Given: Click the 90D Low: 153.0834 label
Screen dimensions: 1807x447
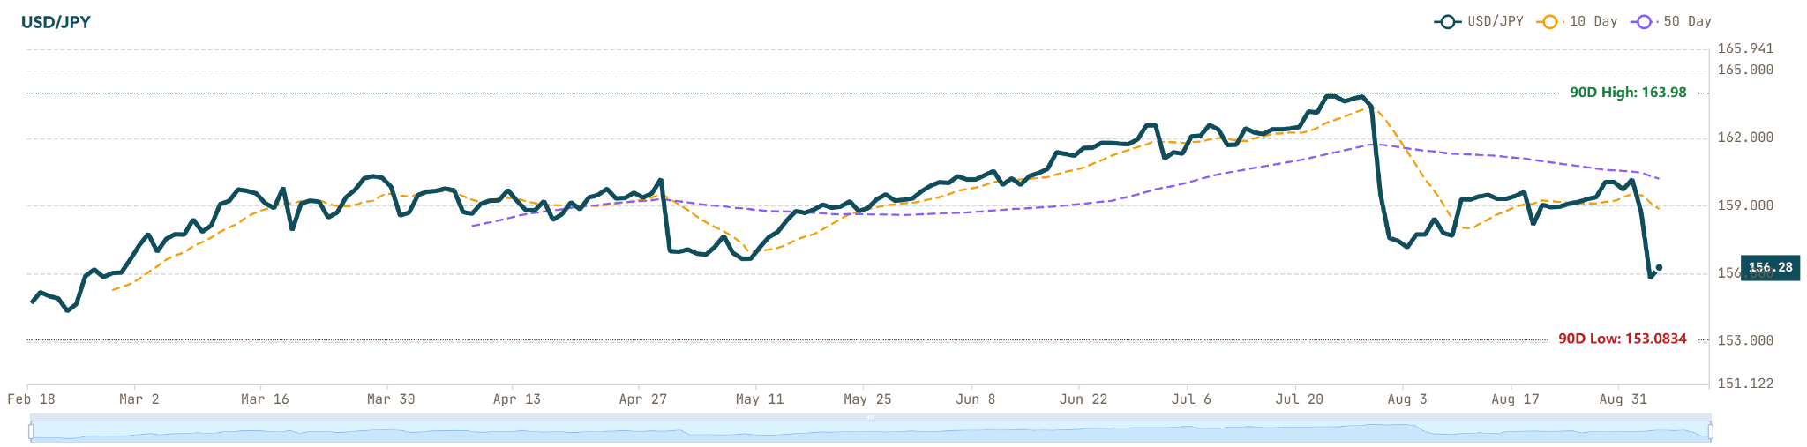Looking at the screenshot, I should pos(1623,339).
